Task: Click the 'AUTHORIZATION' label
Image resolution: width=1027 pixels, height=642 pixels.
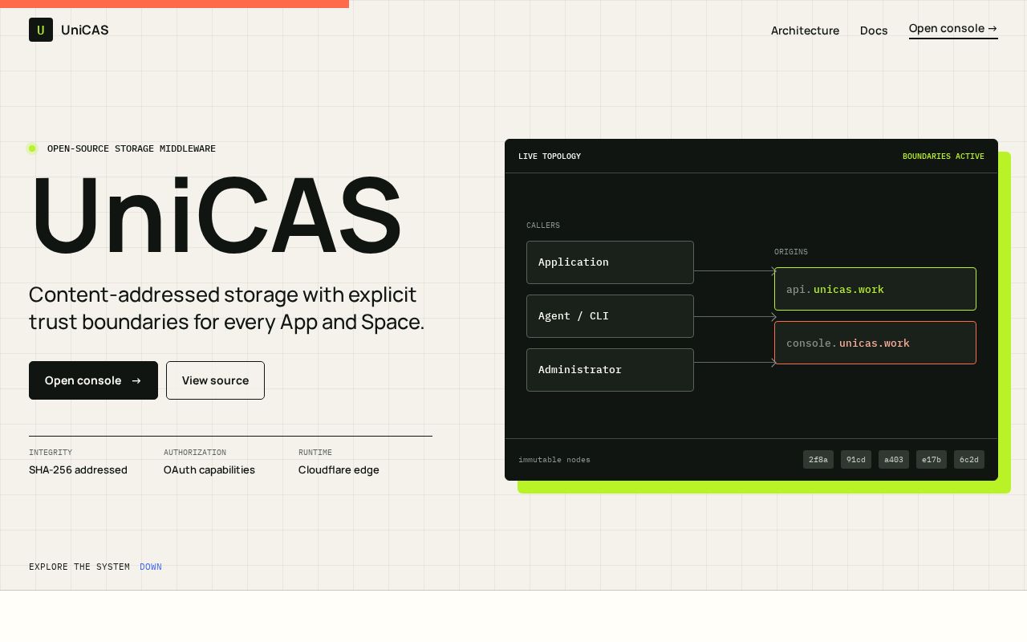Action: click(x=195, y=453)
